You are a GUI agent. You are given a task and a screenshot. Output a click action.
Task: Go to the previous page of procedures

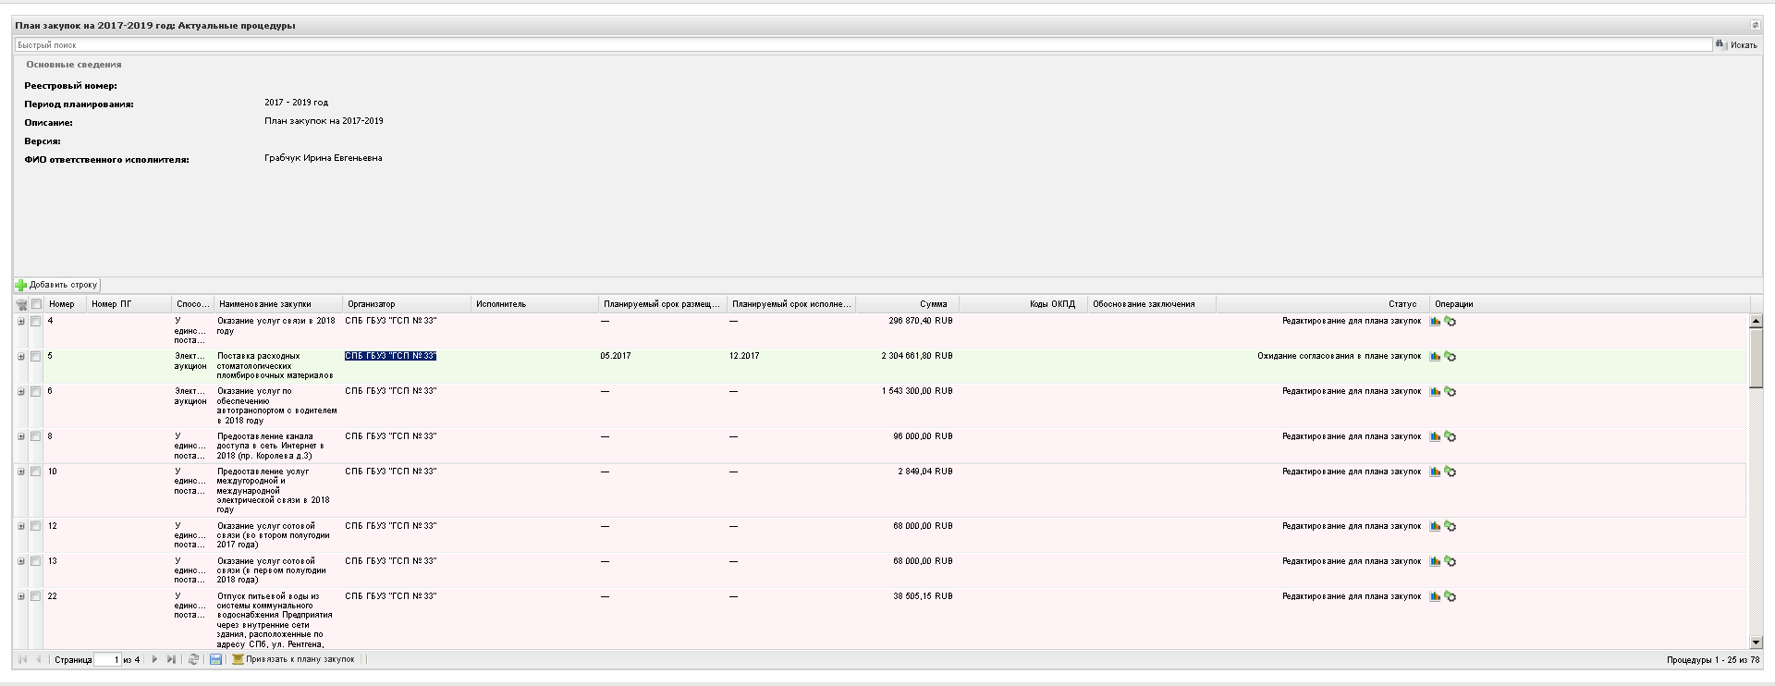[x=39, y=660]
